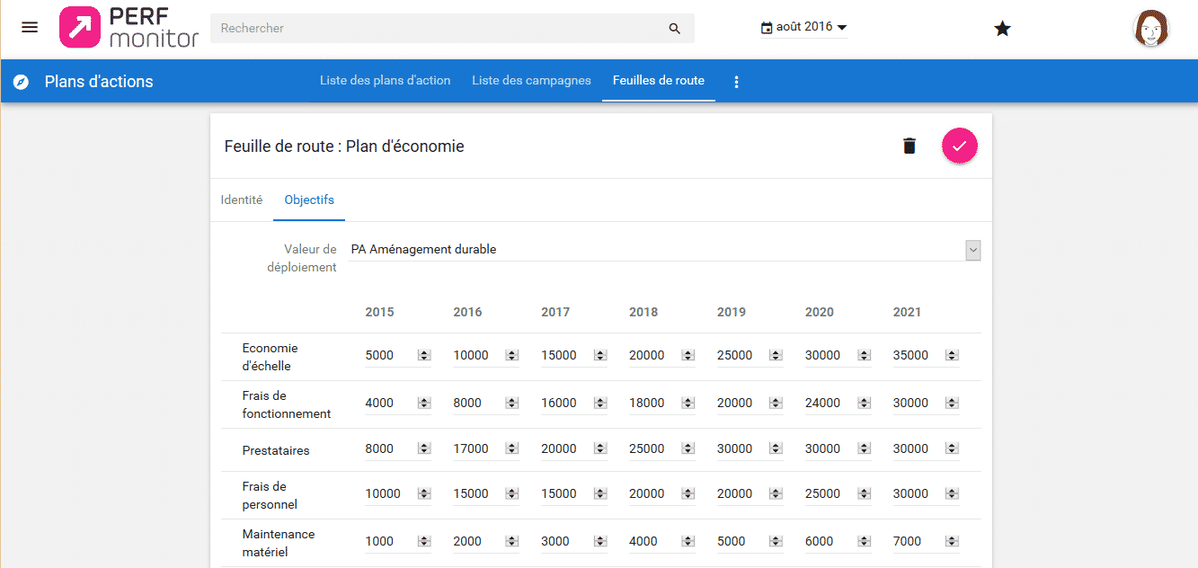Switch to Liste des plans d'action tab
Viewport: 1198px width, 568px height.
(x=385, y=81)
